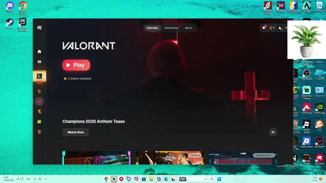Select the GCC desktop icon
Image resolution: width=326 pixels, height=183 pixels.
coord(319,126)
